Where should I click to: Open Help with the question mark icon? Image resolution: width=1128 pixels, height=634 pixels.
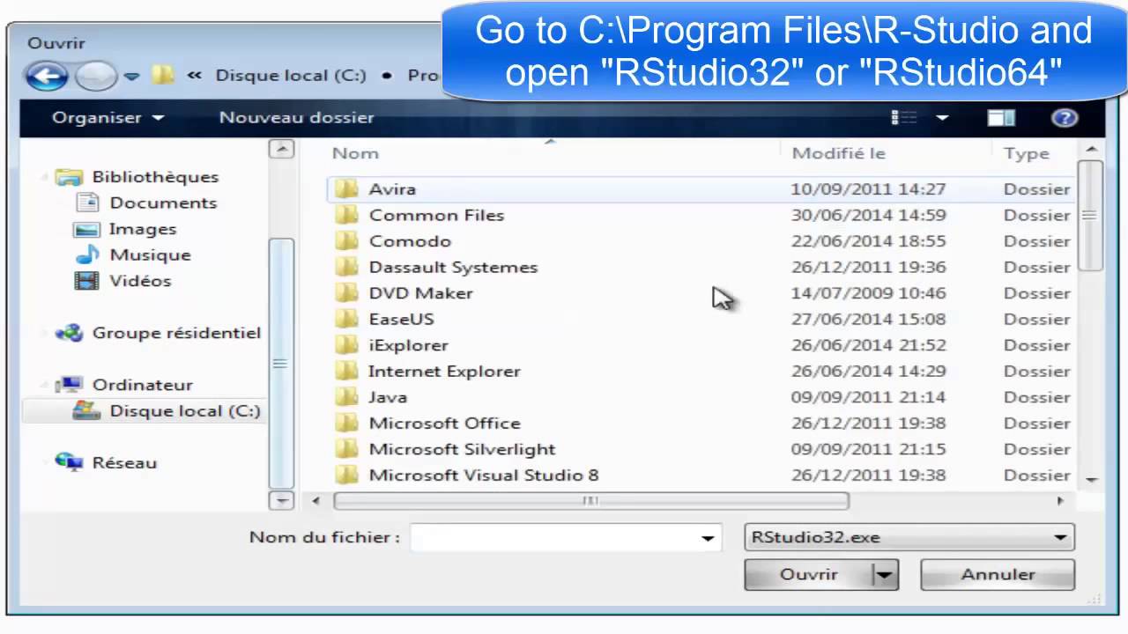coord(1065,117)
